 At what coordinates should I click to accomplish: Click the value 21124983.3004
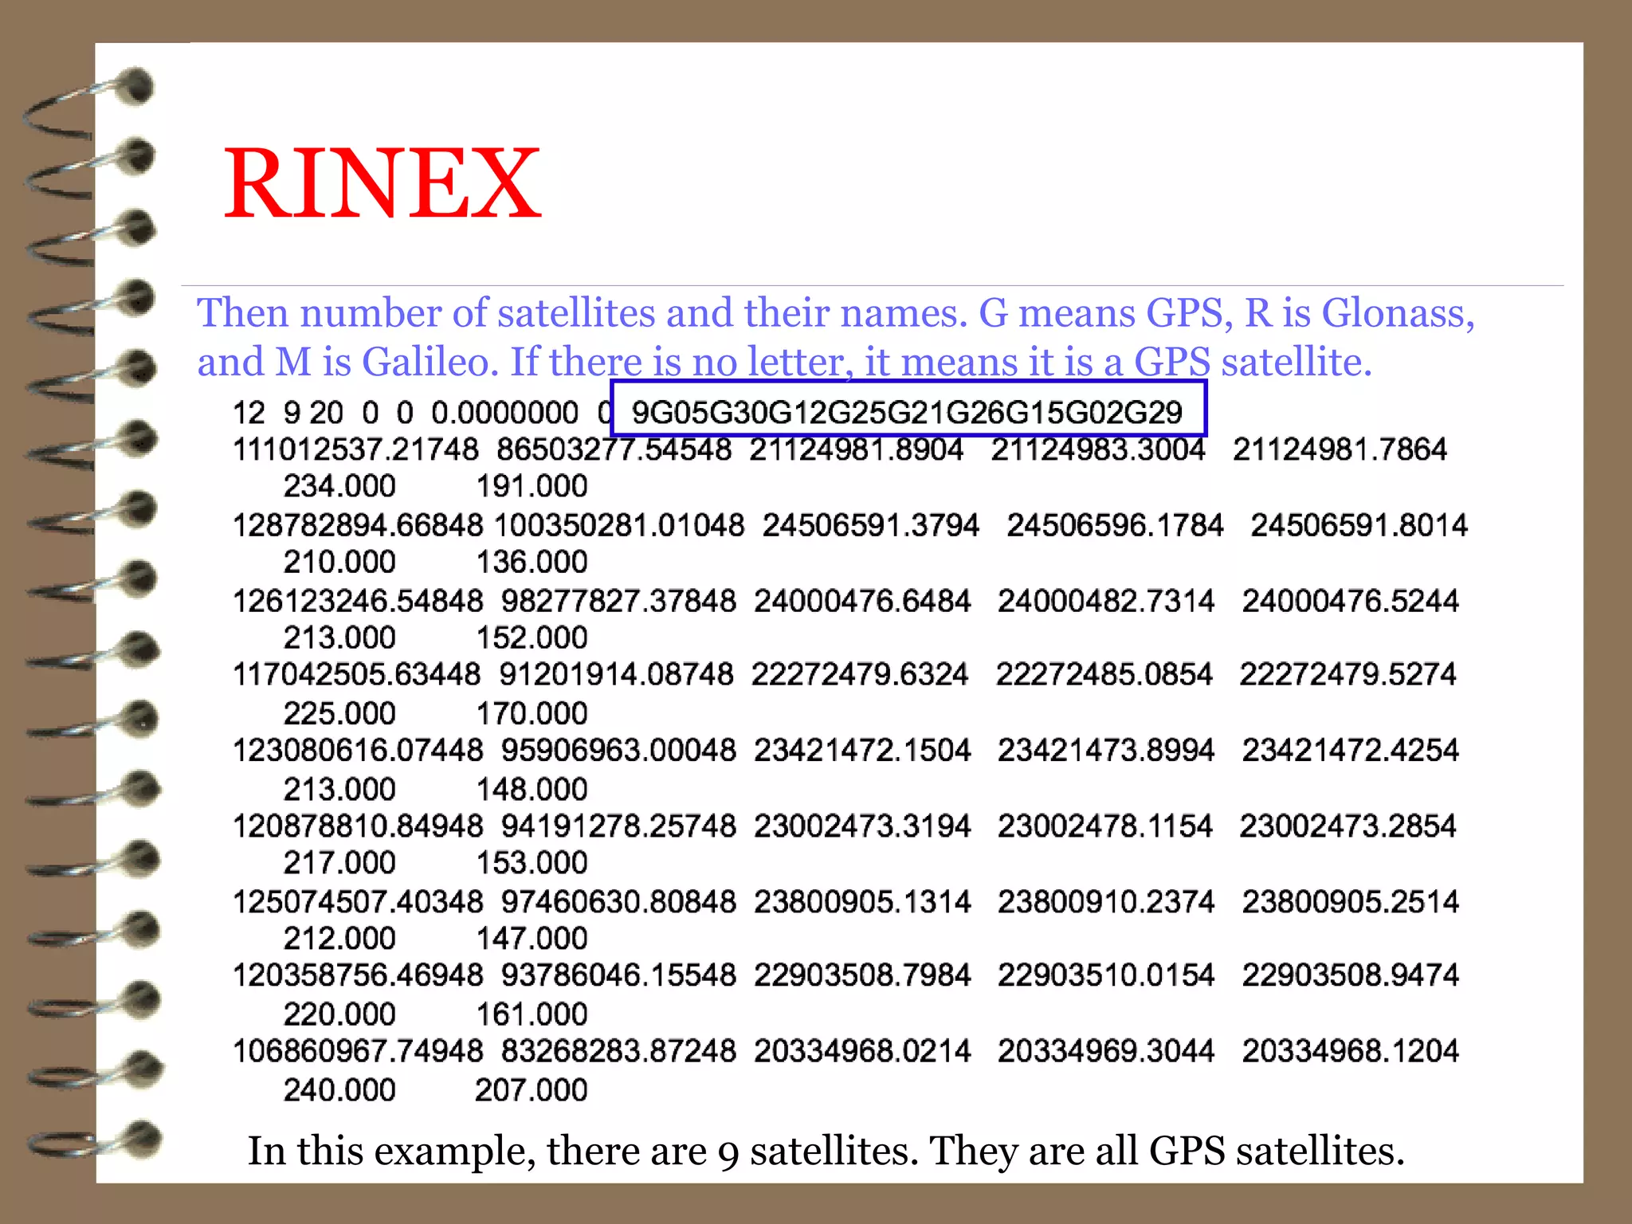coord(1099,449)
